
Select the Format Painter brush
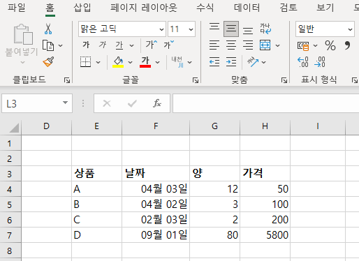click(48, 62)
